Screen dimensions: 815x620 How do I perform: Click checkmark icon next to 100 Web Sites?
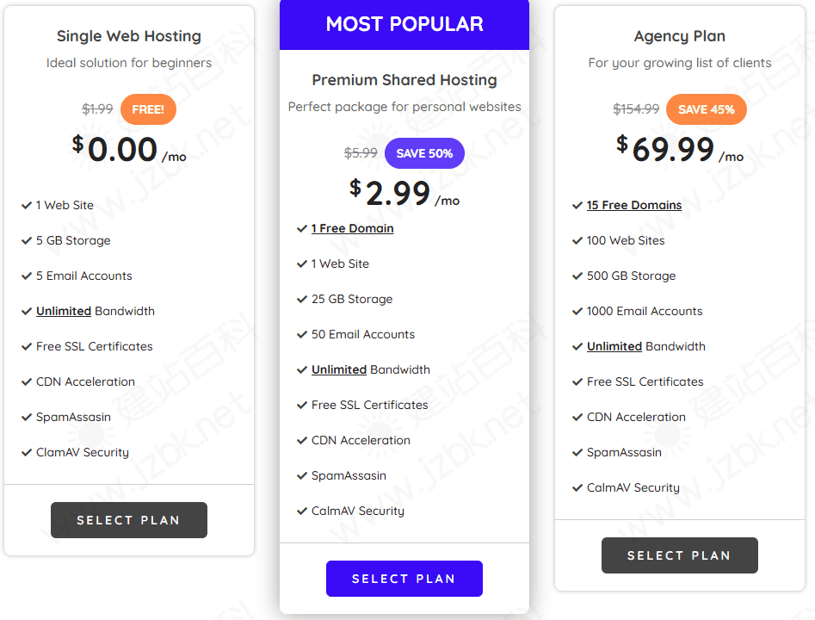(577, 241)
